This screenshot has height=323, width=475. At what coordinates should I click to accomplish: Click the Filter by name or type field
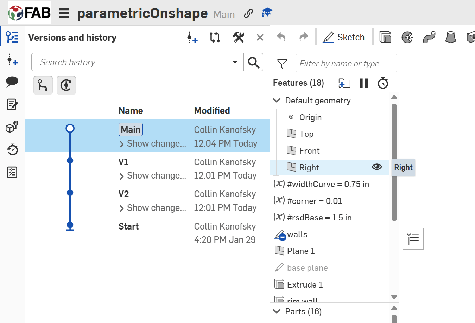pos(346,63)
